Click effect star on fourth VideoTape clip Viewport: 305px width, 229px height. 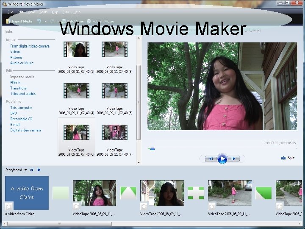(279, 206)
